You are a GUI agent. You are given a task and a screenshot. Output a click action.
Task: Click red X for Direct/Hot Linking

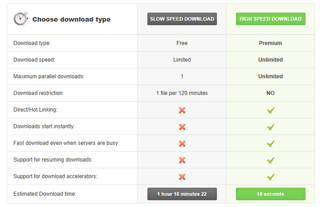pyautogui.click(x=182, y=110)
